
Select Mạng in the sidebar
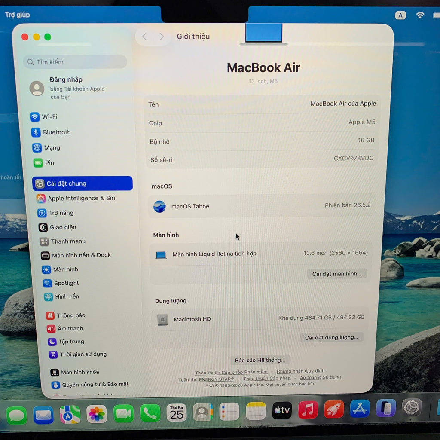click(x=46, y=148)
